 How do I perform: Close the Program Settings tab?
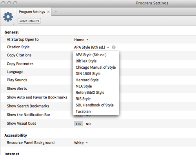point(49,12)
